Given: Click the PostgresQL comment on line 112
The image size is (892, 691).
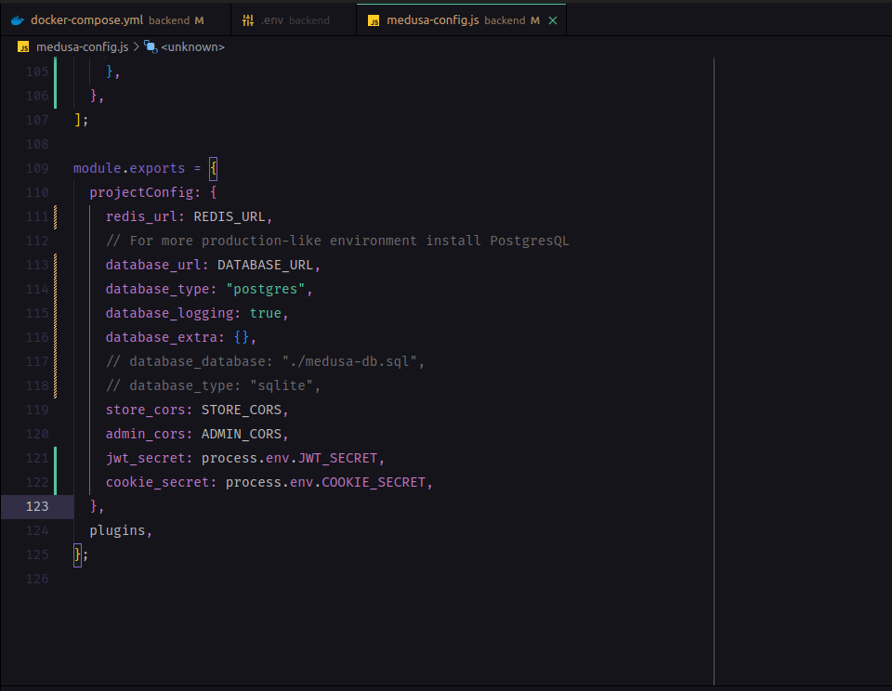Looking at the screenshot, I should tap(337, 241).
